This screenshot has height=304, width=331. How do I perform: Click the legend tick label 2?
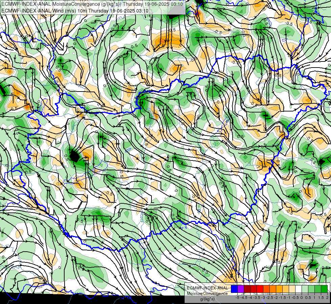pyautogui.click(x=327, y=298)
